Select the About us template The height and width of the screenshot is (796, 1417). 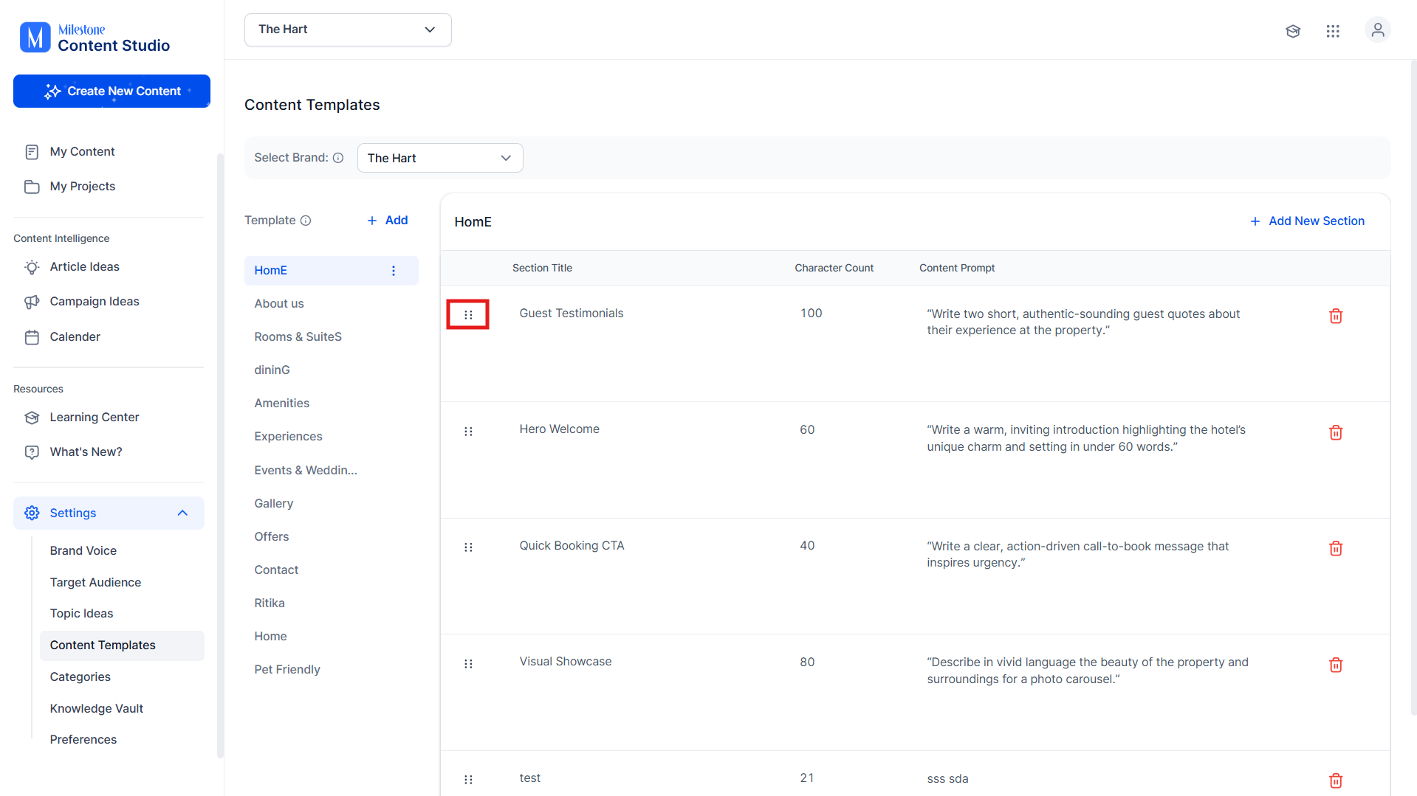click(x=279, y=304)
